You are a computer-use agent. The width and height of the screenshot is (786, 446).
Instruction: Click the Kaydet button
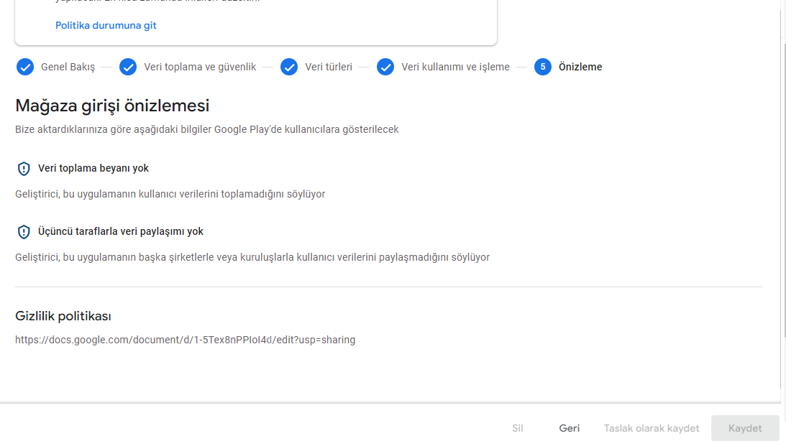(745, 428)
